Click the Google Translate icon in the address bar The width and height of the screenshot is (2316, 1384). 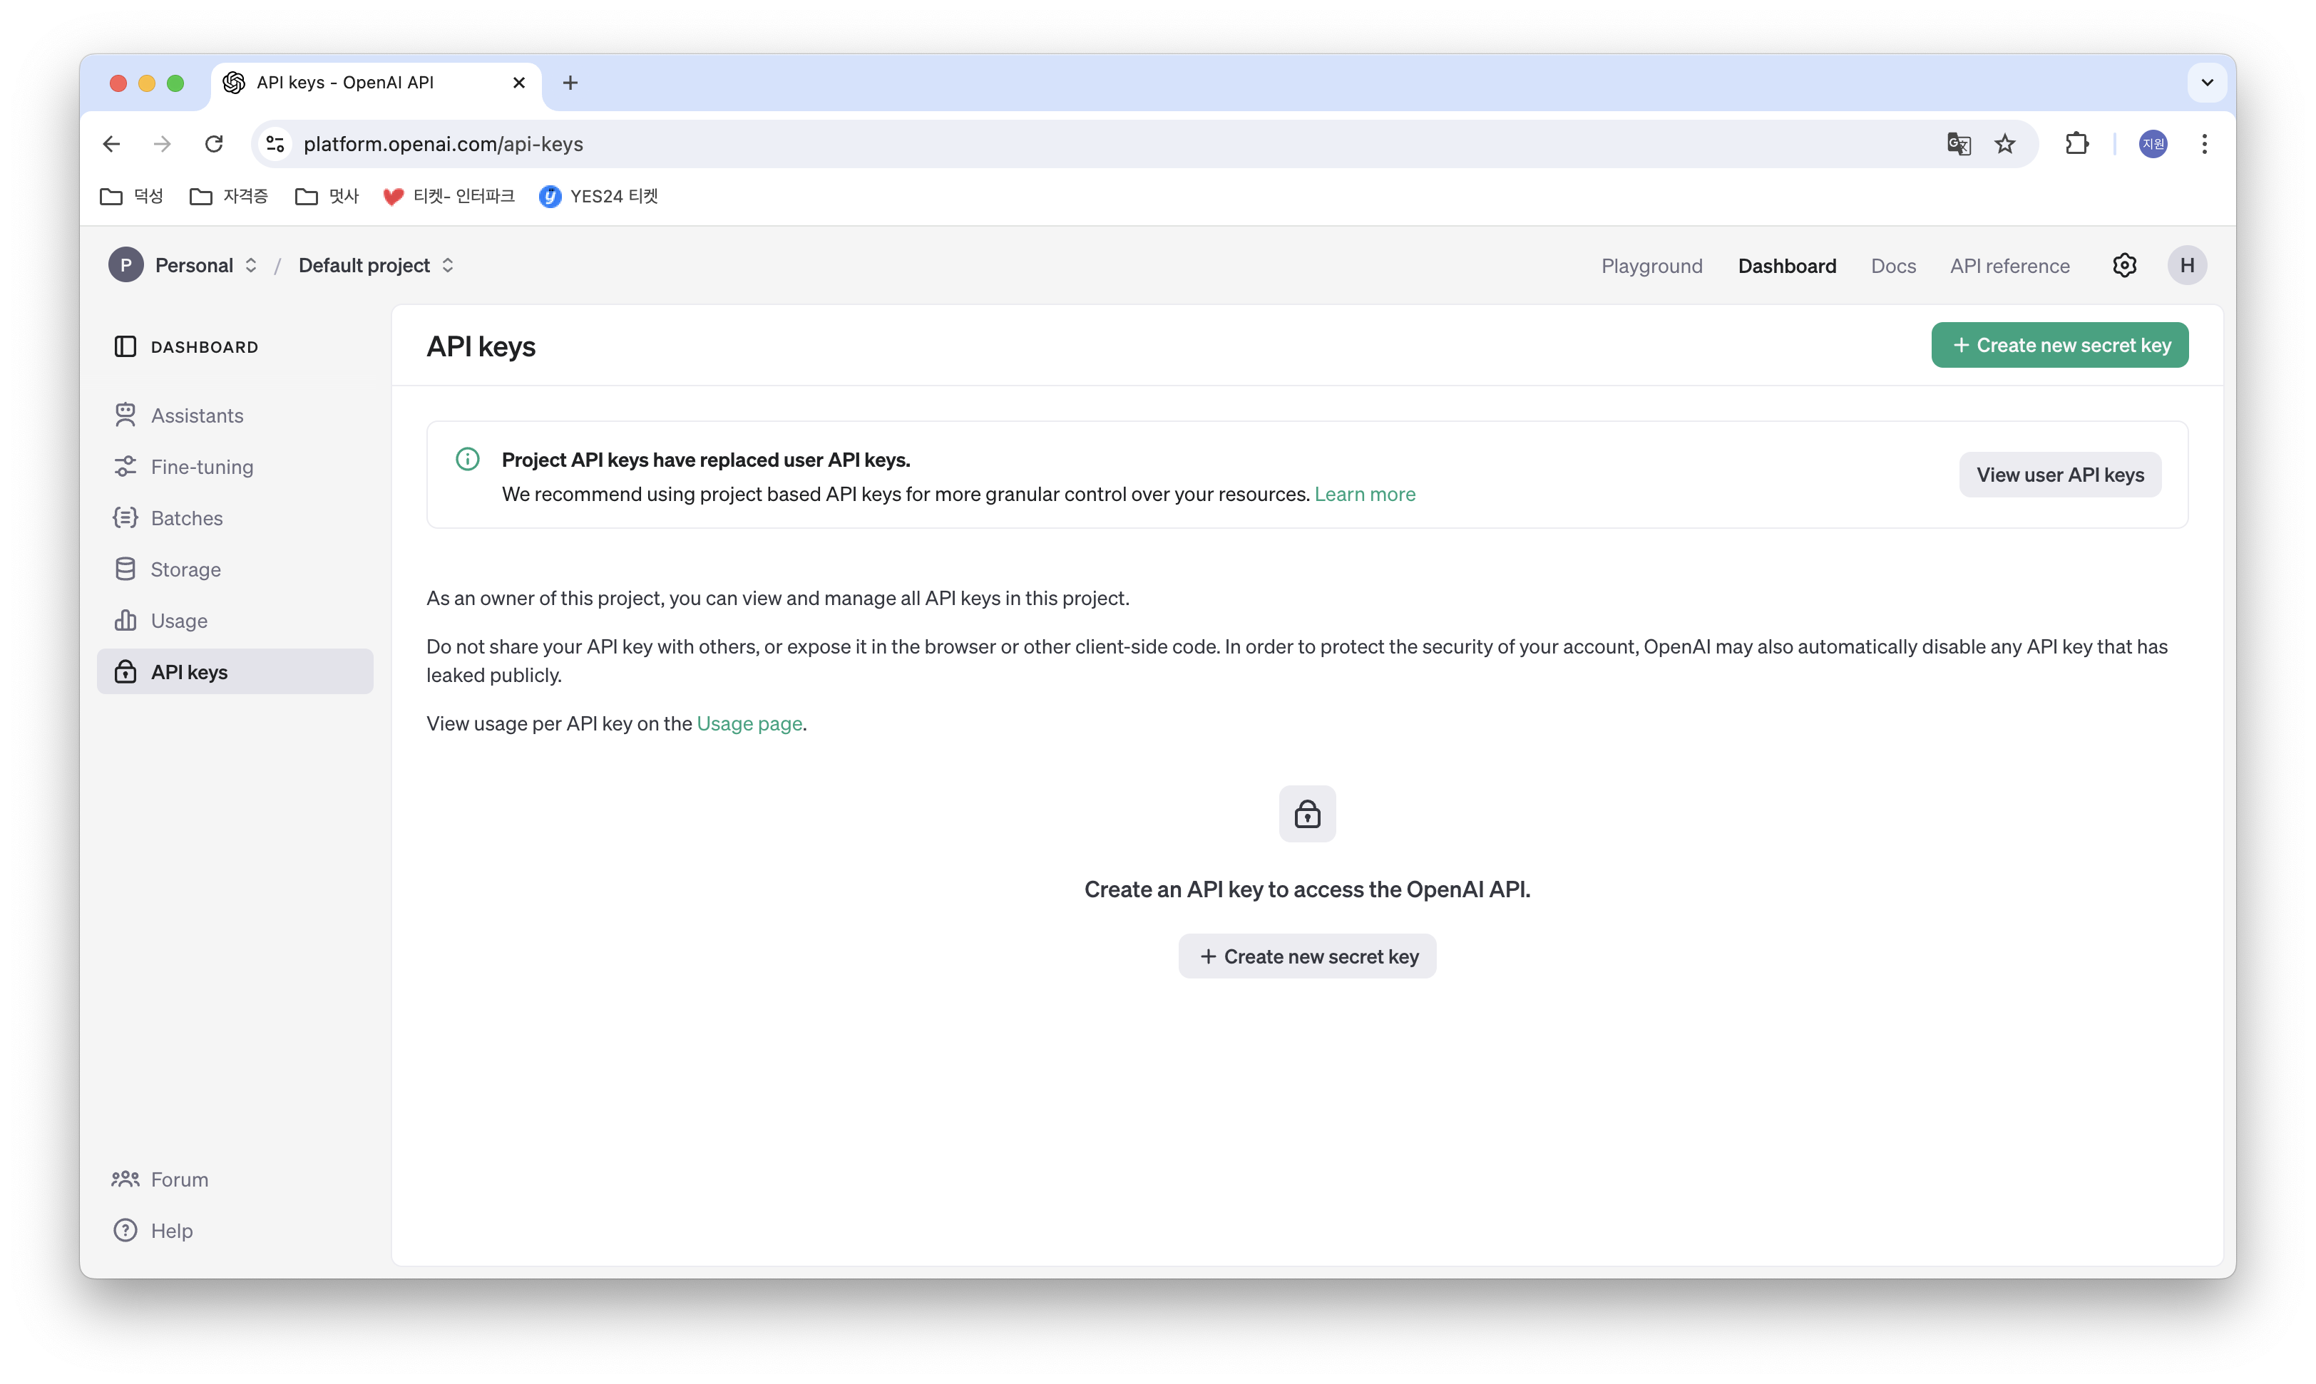[x=1959, y=145]
